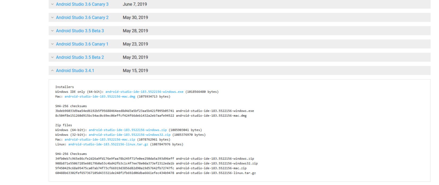Open the Android Studio 3.6 Canary 3 link
Viewport: 439px width, 185px height.
coord(82,4)
